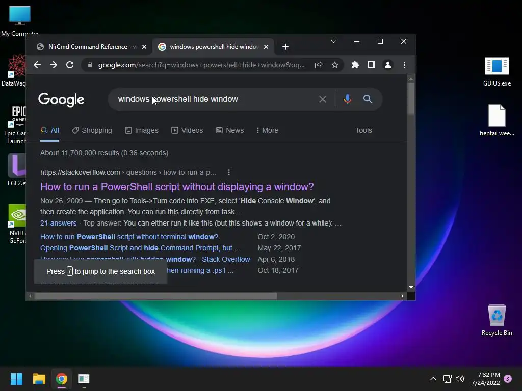Image resolution: width=522 pixels, height=391 pixels.
Task: Open Chrome side panel icon
Action: point(372,65)
